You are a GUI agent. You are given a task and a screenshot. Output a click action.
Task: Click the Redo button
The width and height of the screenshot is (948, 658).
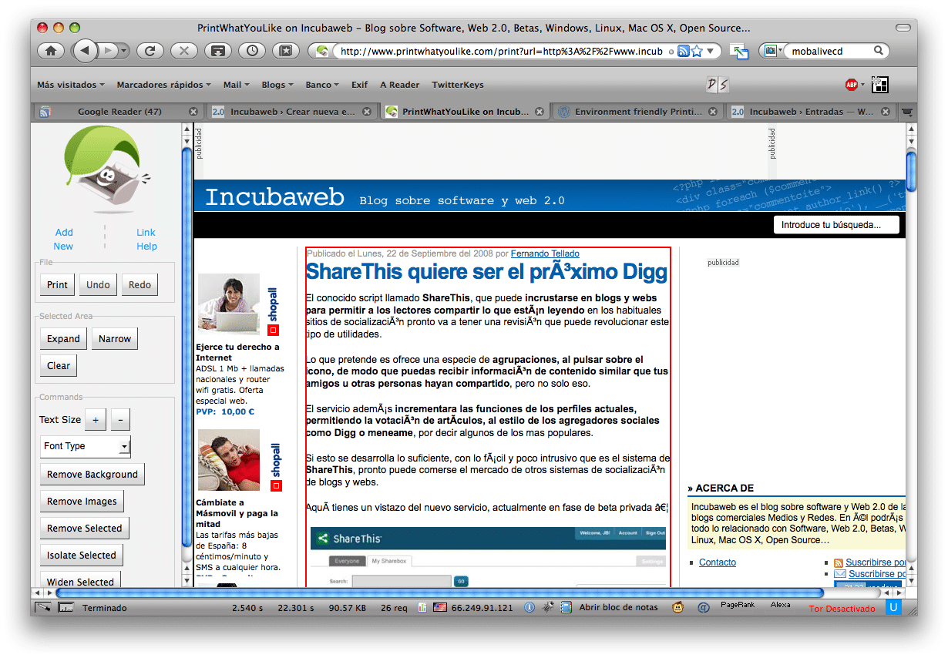click(x=140, y=284)
